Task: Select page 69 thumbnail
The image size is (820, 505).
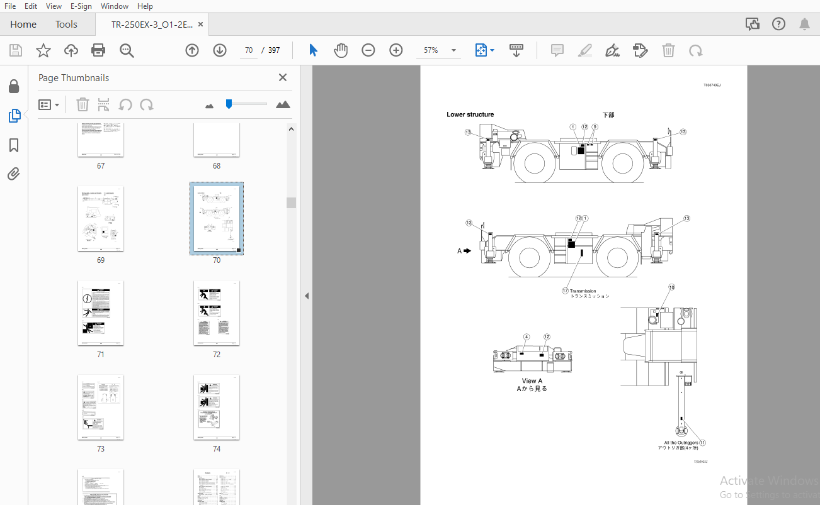Action: 101,218
